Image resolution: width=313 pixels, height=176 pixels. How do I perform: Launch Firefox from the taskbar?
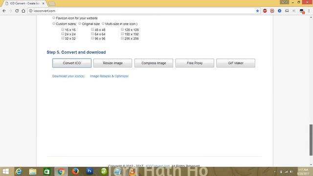[75, 172]
